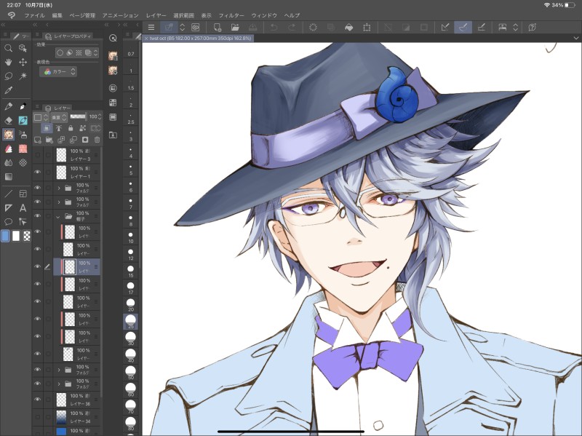Hide レイヤー1 using its eye icon
The width and height of the screenshot is (582, 436).
click(x=38, y=173)
